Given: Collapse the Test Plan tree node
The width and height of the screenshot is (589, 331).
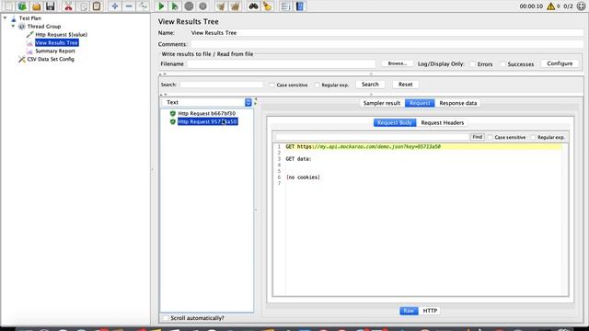Looking at the screenshot, I should [5, 18].
